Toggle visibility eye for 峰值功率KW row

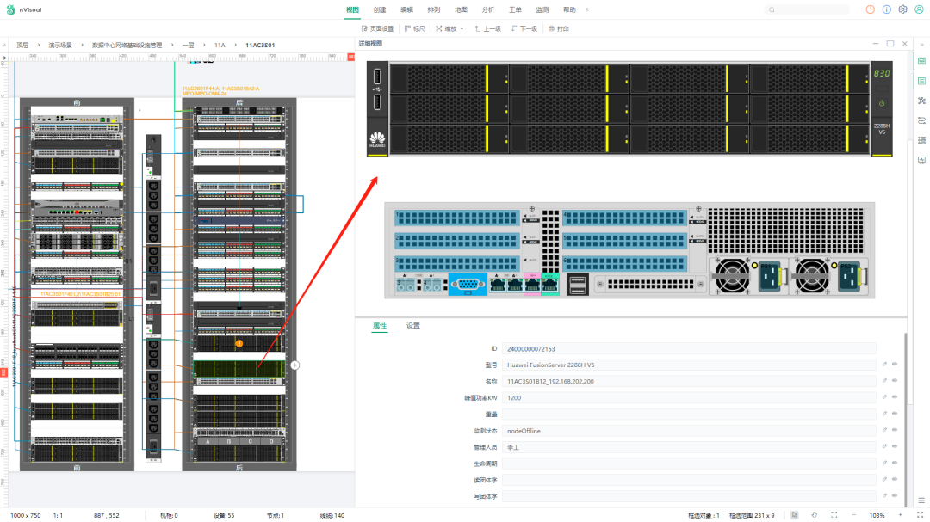click(895, 397)
